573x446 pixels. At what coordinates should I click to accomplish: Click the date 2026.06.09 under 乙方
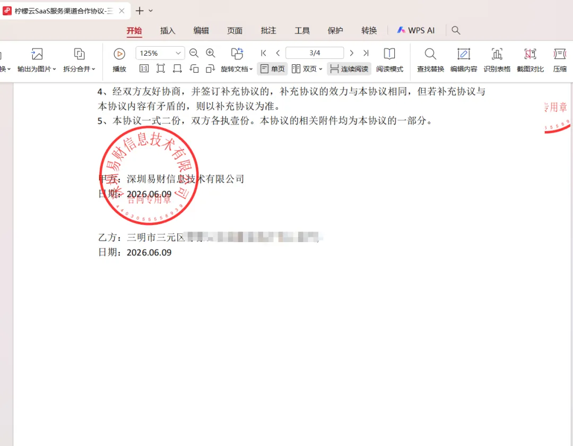tap(149, 253)
